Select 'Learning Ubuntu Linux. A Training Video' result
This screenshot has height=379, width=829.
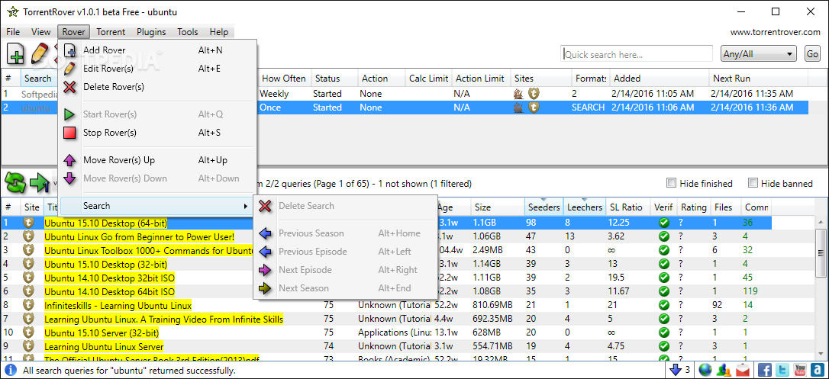[x=164, y=319]
